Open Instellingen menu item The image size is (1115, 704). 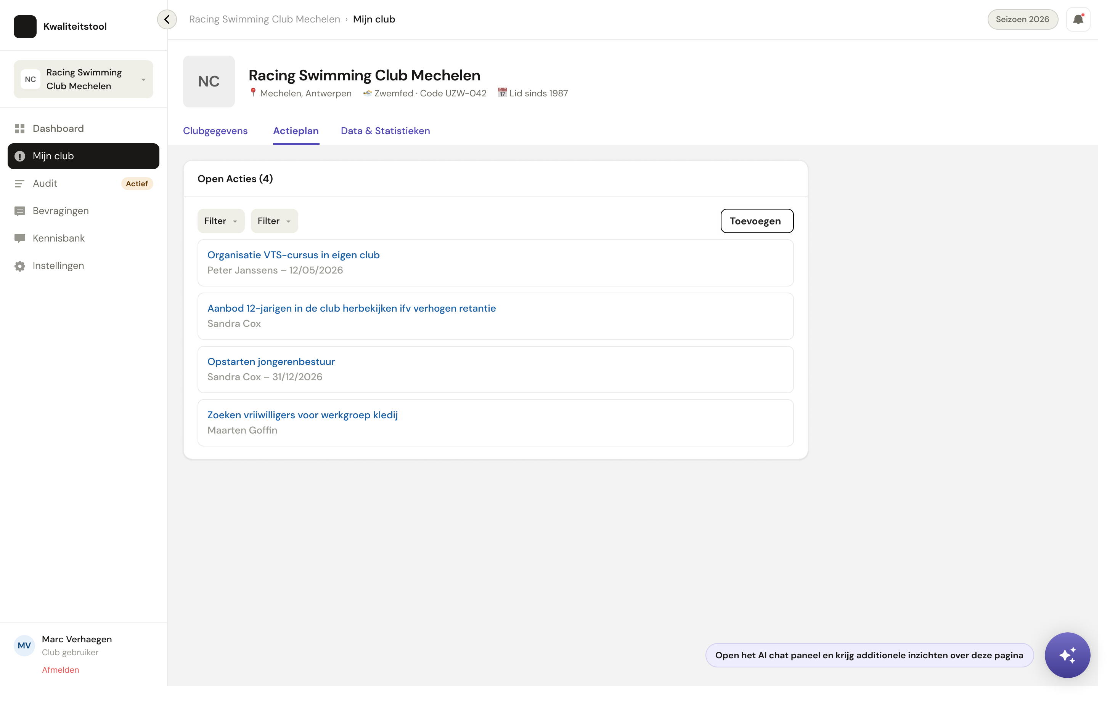coord(84,266)
